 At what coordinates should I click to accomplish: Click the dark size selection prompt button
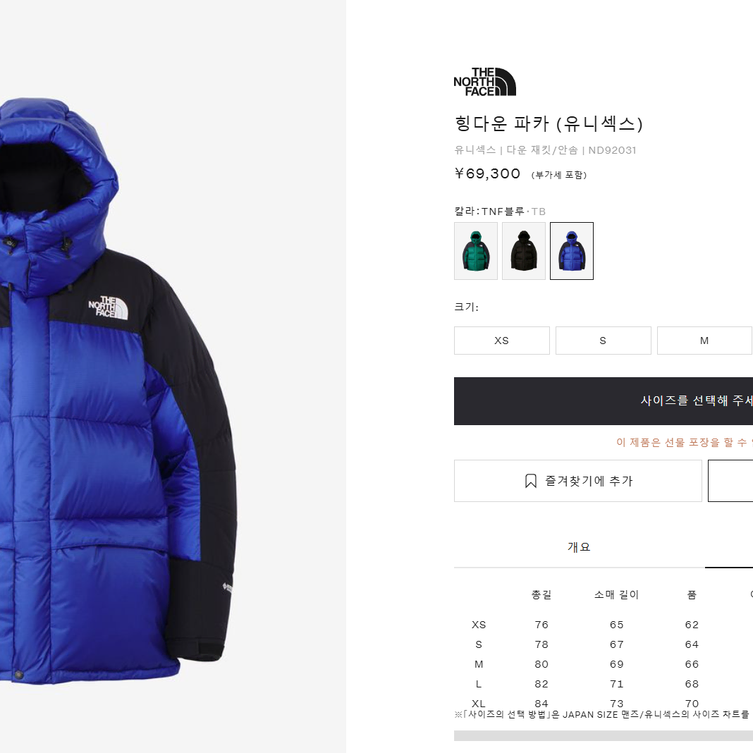[603, 401]
